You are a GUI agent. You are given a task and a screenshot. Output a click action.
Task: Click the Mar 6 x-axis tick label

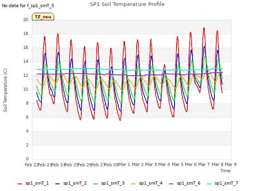pos(191,164)
